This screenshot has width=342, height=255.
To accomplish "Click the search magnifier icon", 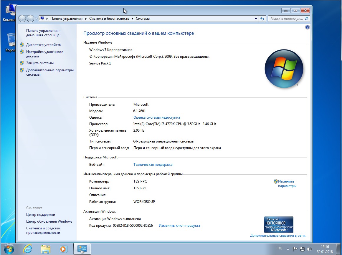I will (x=306, y=19).
